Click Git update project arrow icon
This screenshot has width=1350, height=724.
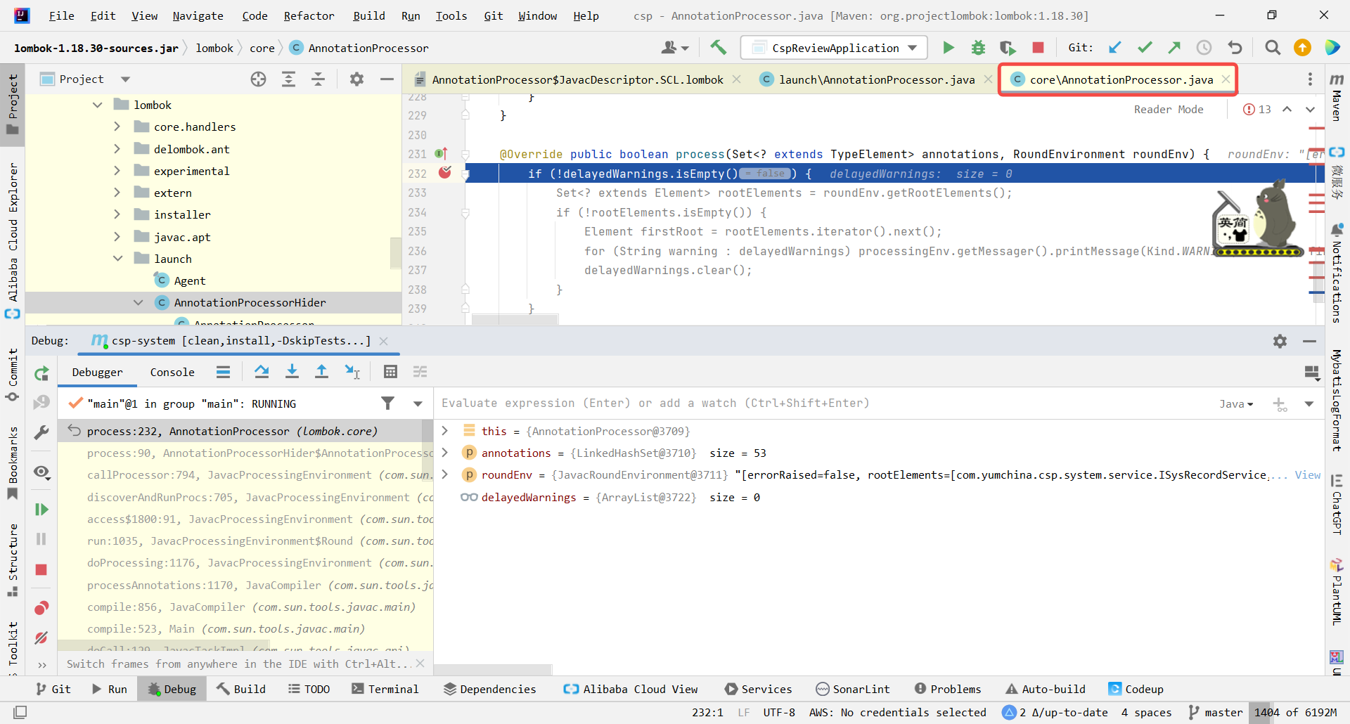(x=1114, y=47)
